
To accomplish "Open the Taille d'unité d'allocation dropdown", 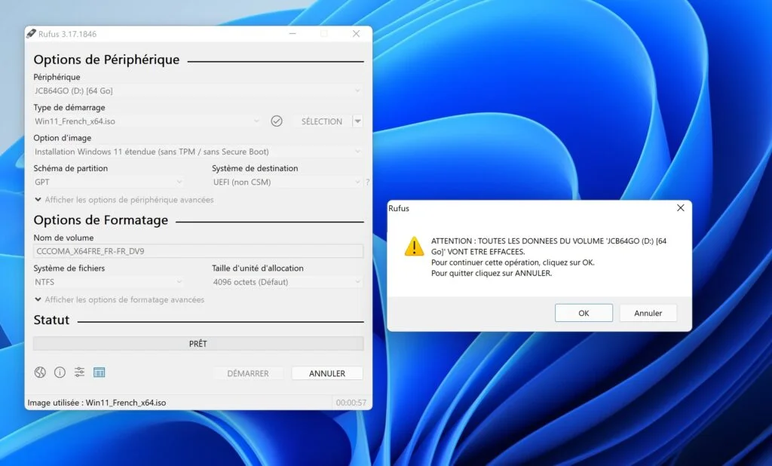I will tap(287, 282).
